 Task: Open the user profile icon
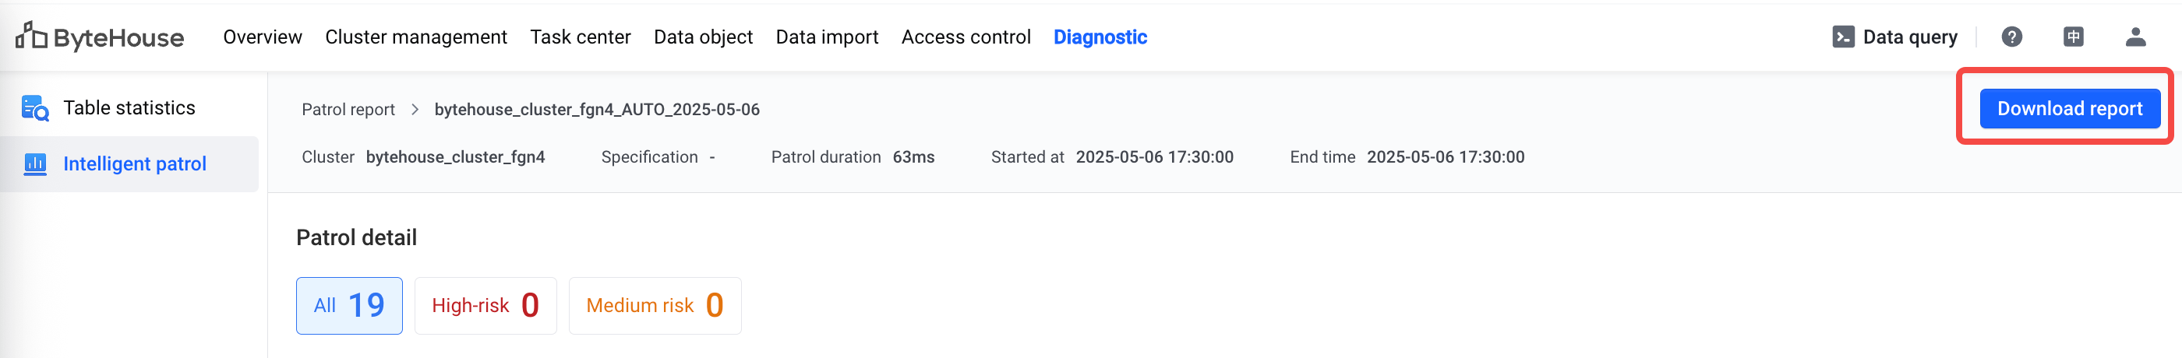pyautogui.click(x=2135, y=37)
